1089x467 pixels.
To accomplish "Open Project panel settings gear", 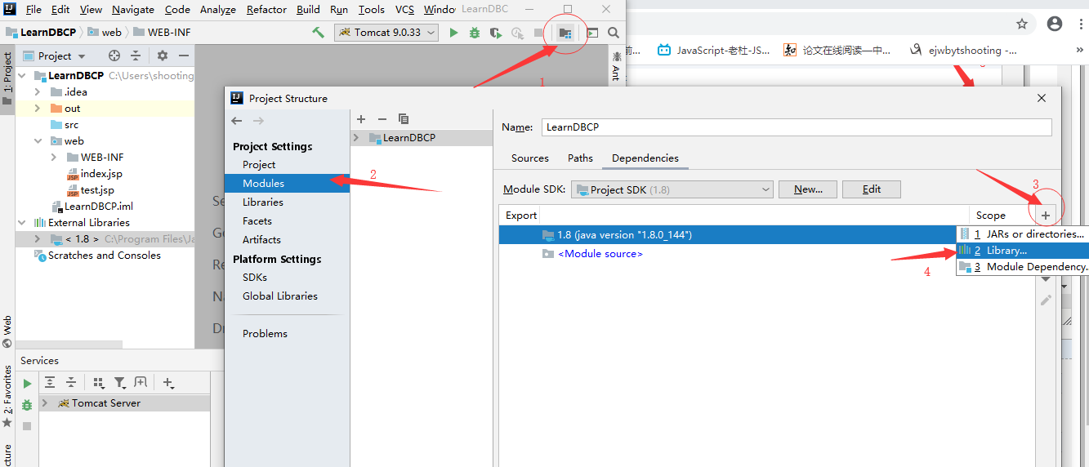I will point(163,56).
